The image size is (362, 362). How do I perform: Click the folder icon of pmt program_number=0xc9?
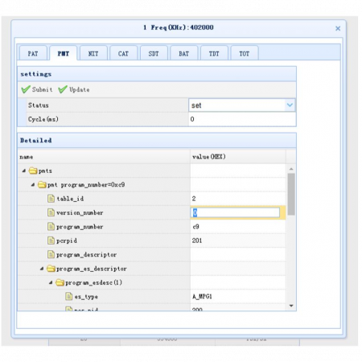[42, 184]
